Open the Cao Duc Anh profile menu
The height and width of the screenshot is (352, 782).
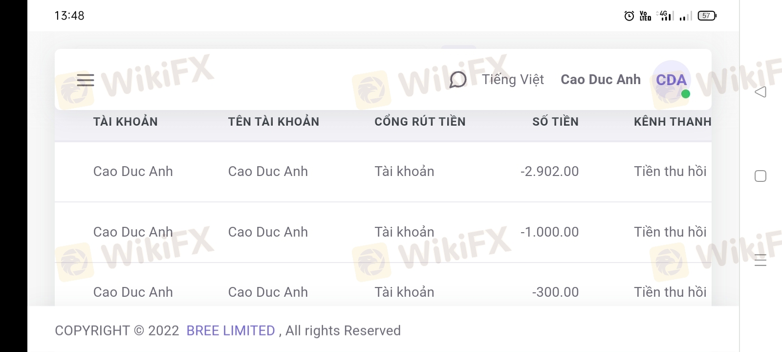coord(601,80)
